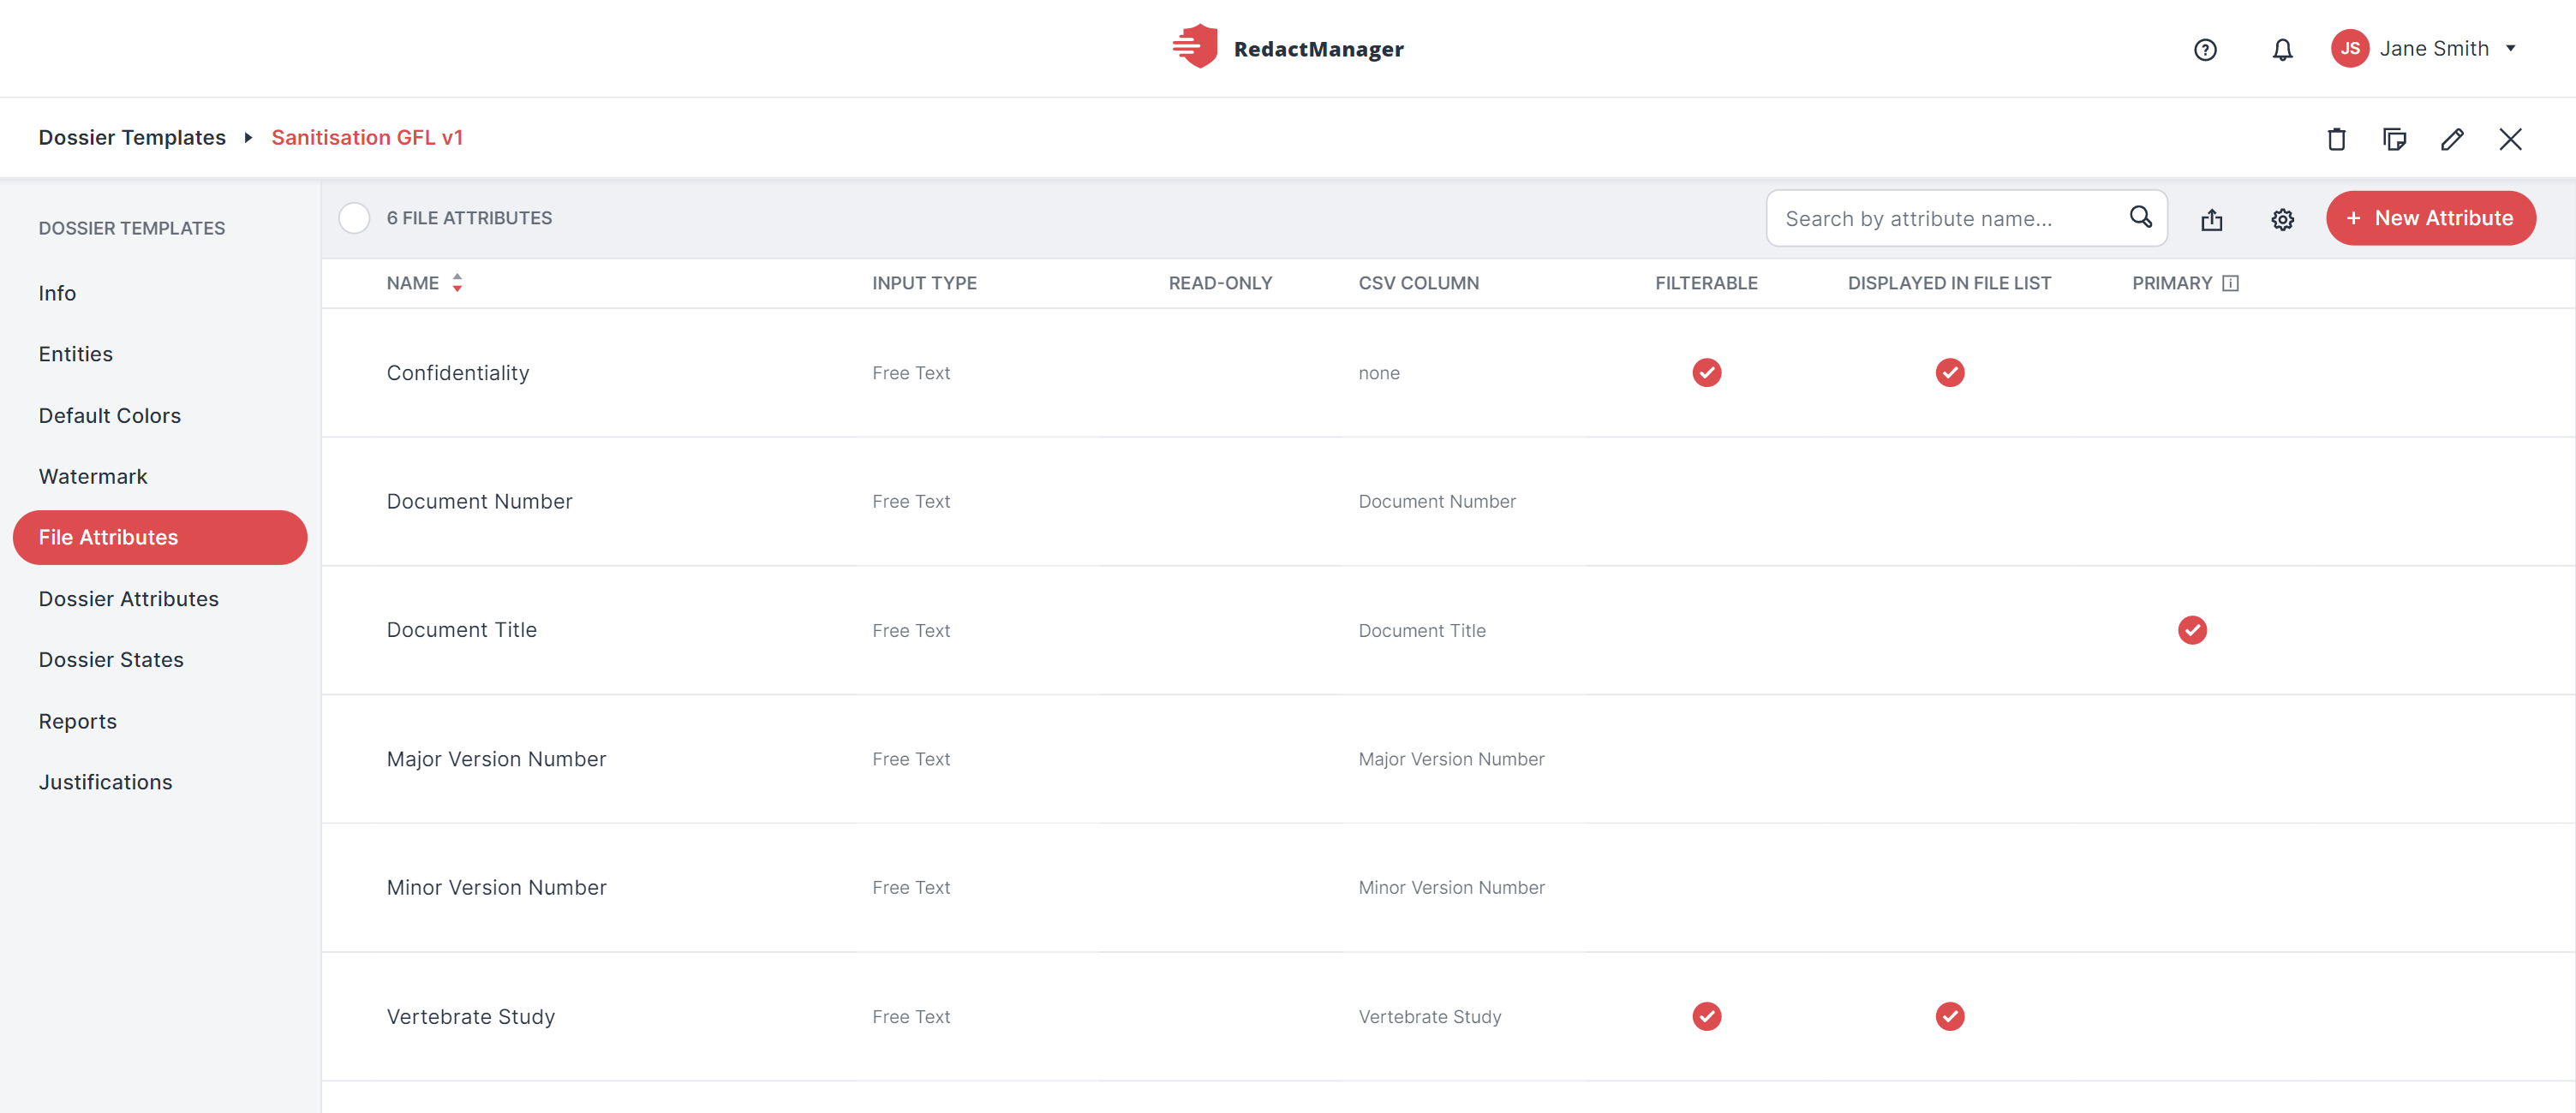Click the New Attribute button

coord(2430,217)
